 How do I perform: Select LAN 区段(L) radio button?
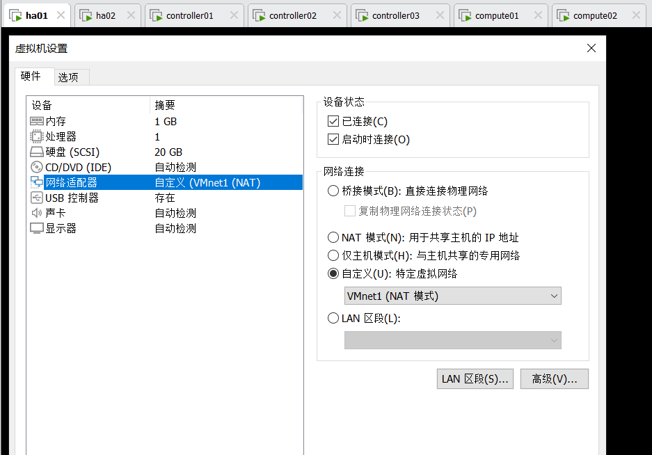pyautogui.click(x=333, y=319)
